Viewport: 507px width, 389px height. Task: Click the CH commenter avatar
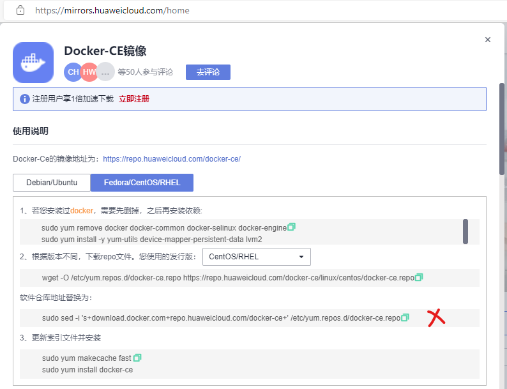click(x=73, y=72)
